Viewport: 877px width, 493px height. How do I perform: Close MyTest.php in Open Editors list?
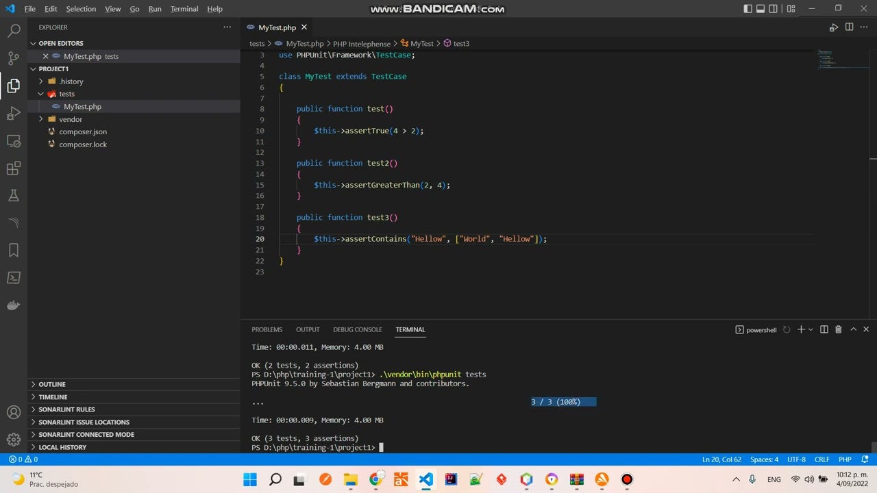pos(46,56)
